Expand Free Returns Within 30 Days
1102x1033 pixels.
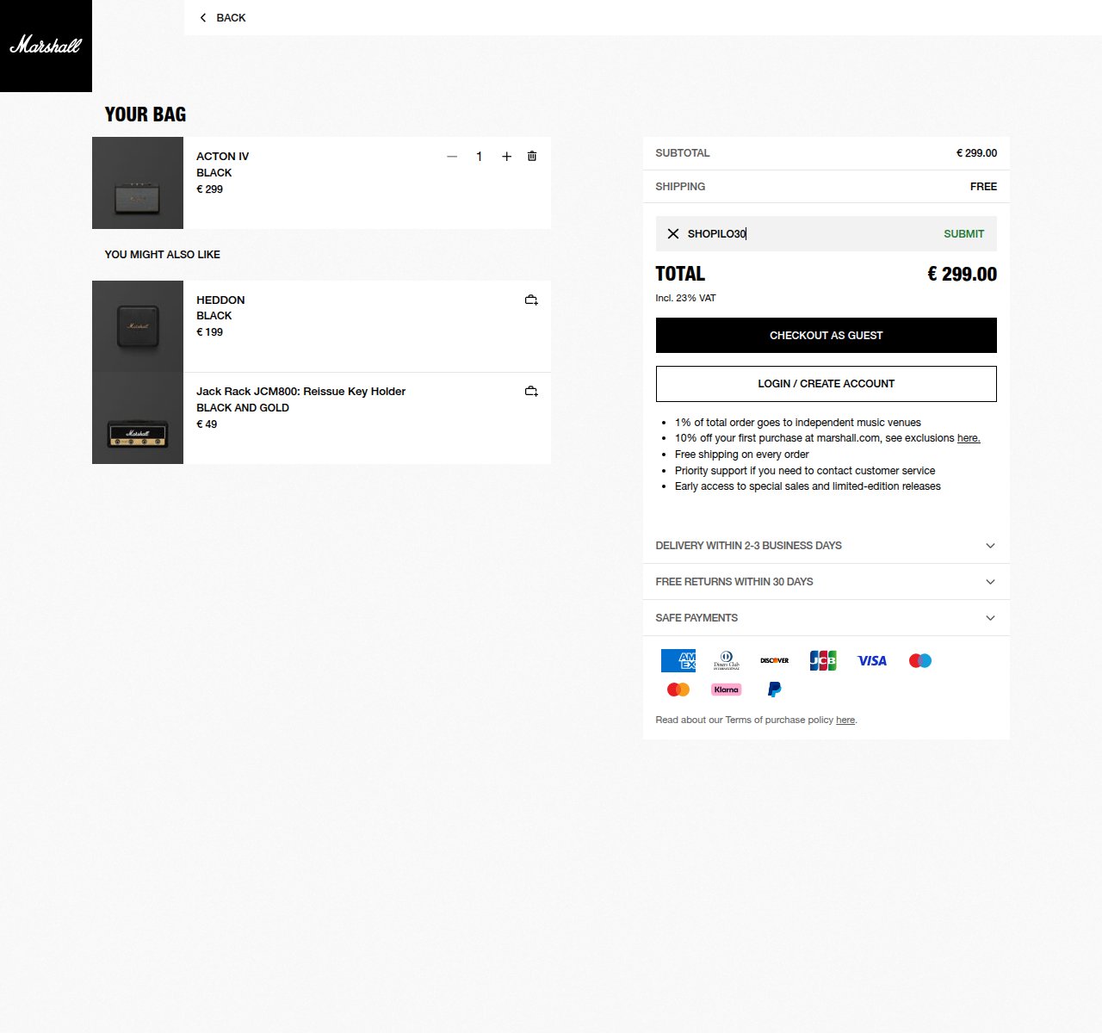pos(826,582)
